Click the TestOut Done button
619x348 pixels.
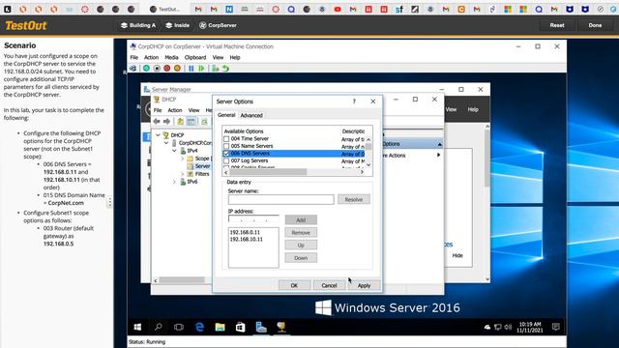click(595, 25)
